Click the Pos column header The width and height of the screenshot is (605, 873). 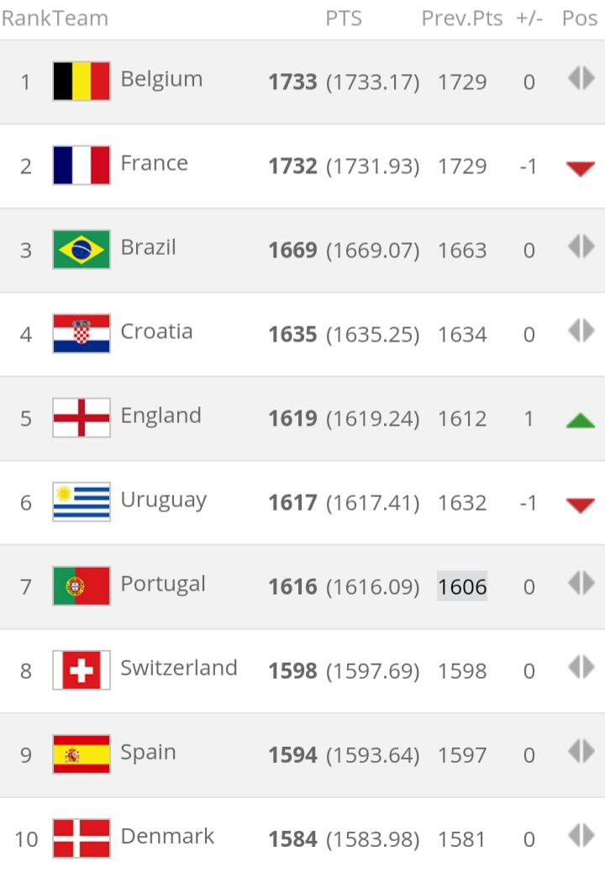[580, 19]
